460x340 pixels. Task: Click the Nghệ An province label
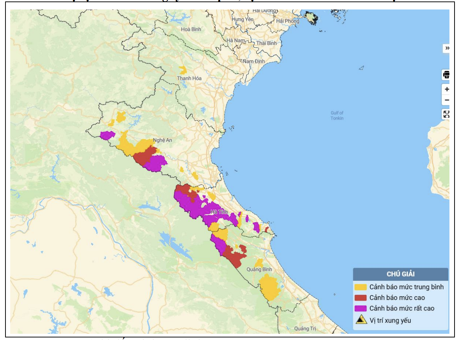click(162, 140)
